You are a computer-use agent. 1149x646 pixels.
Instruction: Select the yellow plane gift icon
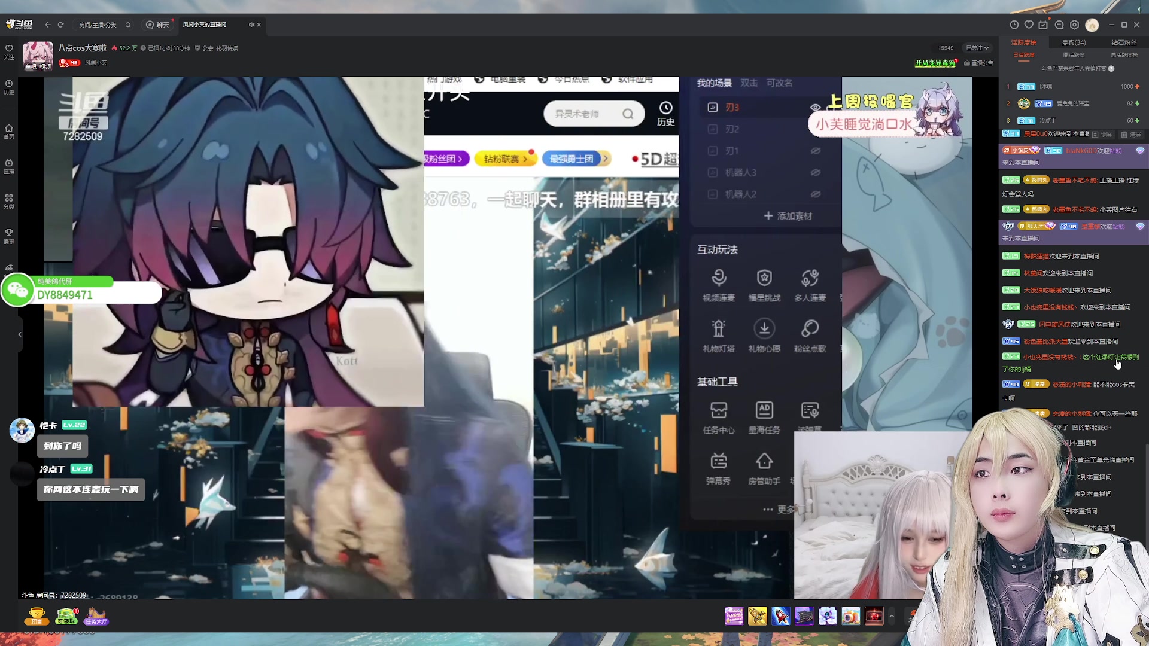tap(757, 615)
